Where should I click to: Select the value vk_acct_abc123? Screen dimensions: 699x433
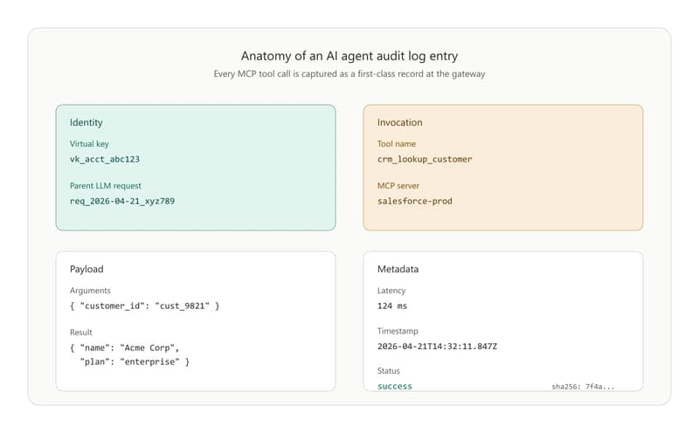105,159
